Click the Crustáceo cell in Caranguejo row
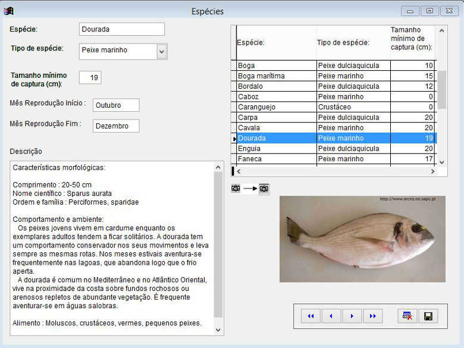The height and width of the screenshot is (348, 464). tap(353, 107)
